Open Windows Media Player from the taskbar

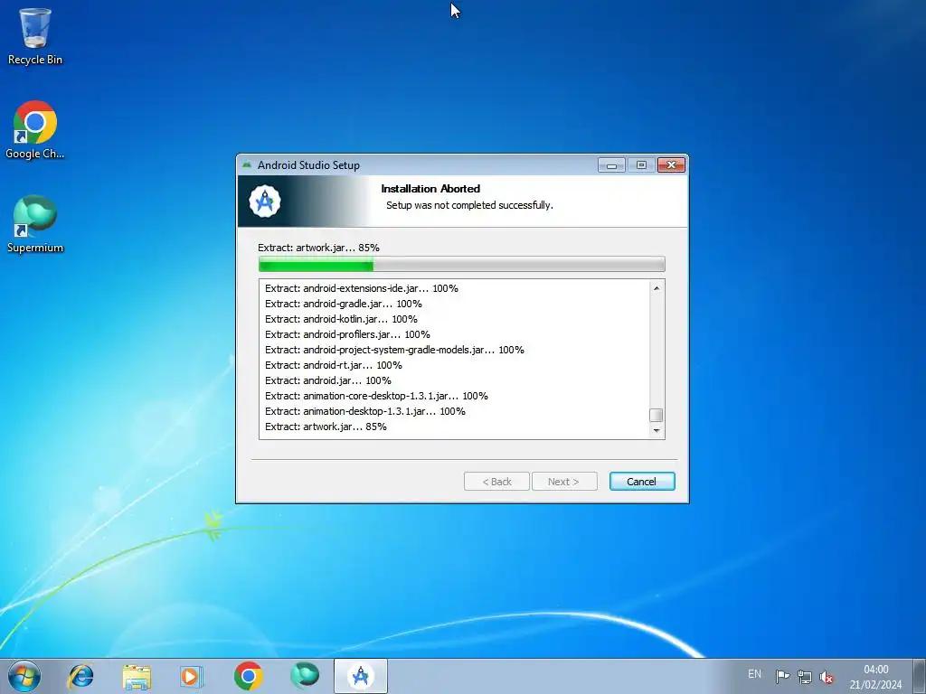coord(192,676)
